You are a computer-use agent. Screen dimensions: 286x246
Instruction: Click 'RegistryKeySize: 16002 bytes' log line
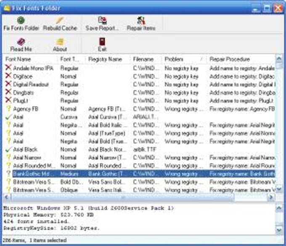click(x=52, y=228)
